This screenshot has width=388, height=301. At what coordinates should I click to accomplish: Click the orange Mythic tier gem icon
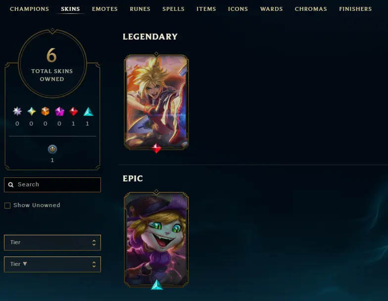pyautogui.click(x=46, y=112)
